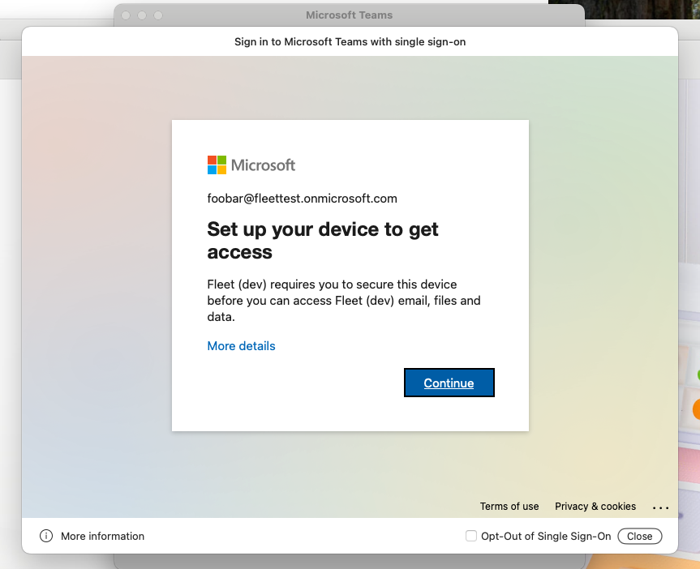Open the three-dot more options menu

pyautogui.click(x=661, y=507)
